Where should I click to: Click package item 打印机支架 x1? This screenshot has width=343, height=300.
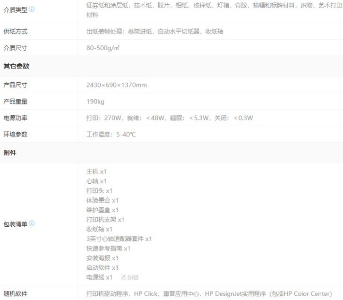coord(105,220)
